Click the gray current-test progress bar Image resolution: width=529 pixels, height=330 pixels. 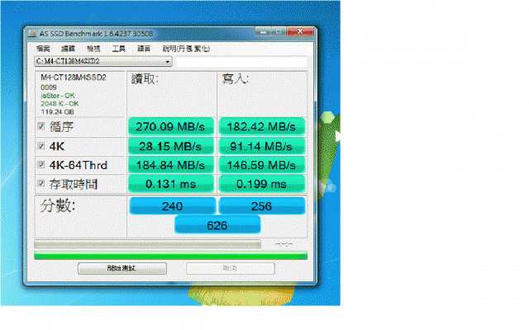pos(147,244)
